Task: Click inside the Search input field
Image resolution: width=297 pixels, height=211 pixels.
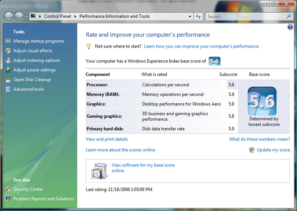Action: pos(245,16)
